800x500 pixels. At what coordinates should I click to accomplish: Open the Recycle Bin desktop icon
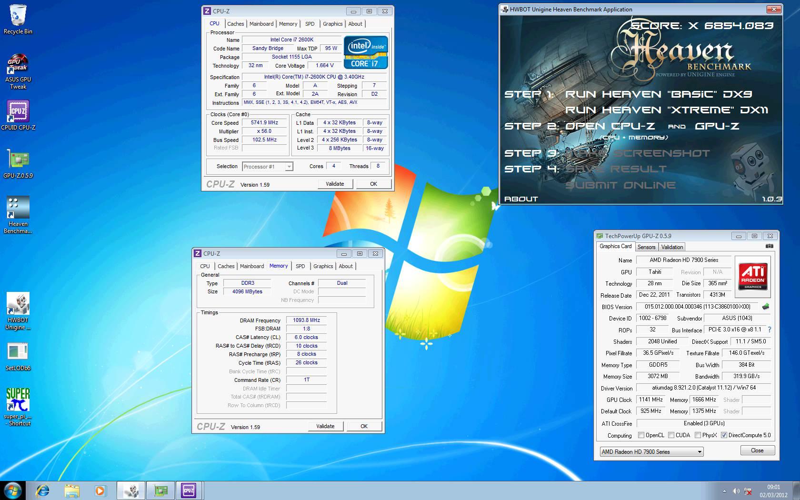[x=18, y=19]
